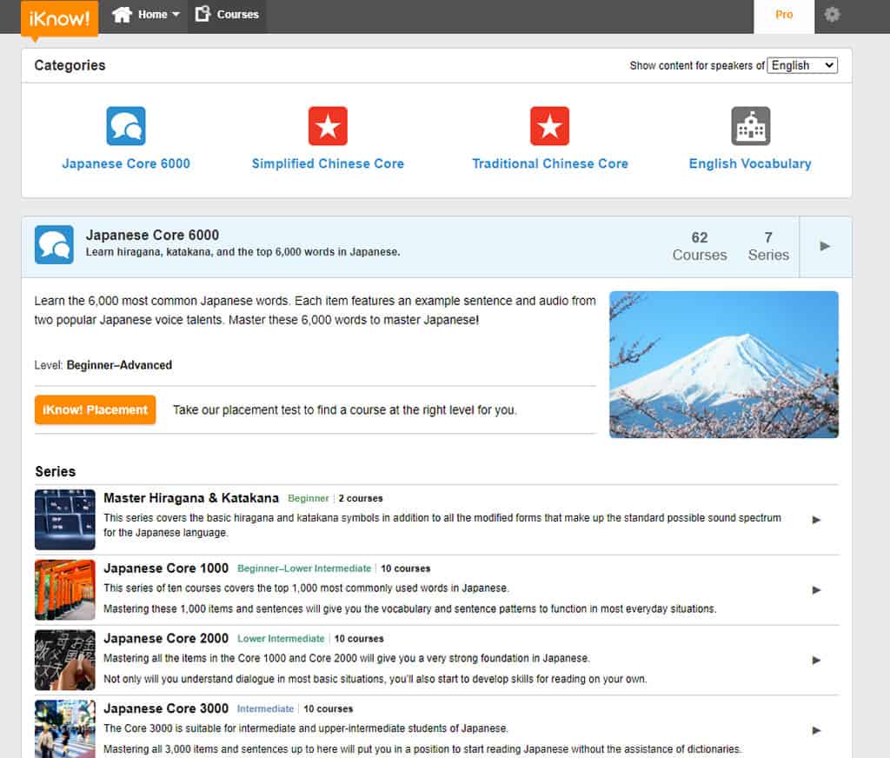Click the torii gates thumbnail for Core 1000

point(64,589)
